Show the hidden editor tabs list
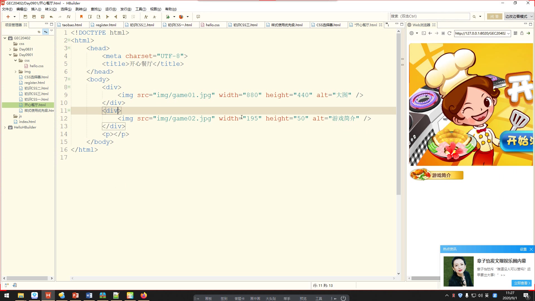Screen dimensions: 535x301 (x=387, y=25)
